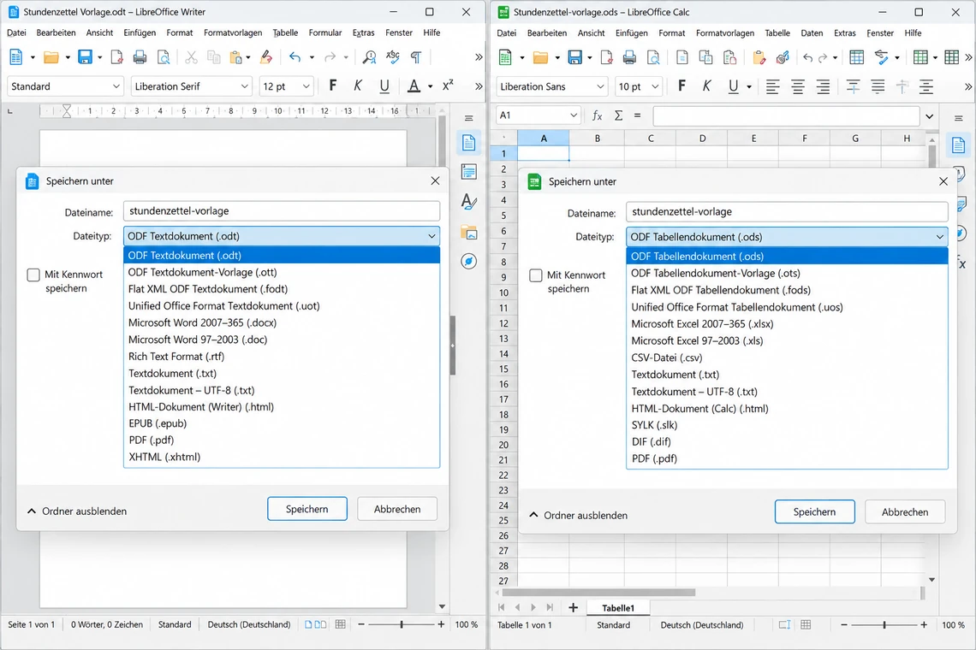The height and width of the screenshot is (650, 976).
Task: Click the center horizontally icon in Calc
Action: [x=797, y=86]
